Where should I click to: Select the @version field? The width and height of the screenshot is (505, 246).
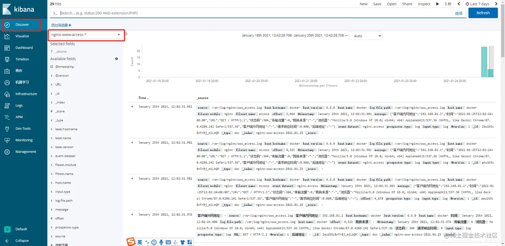[x=62, y=76]
